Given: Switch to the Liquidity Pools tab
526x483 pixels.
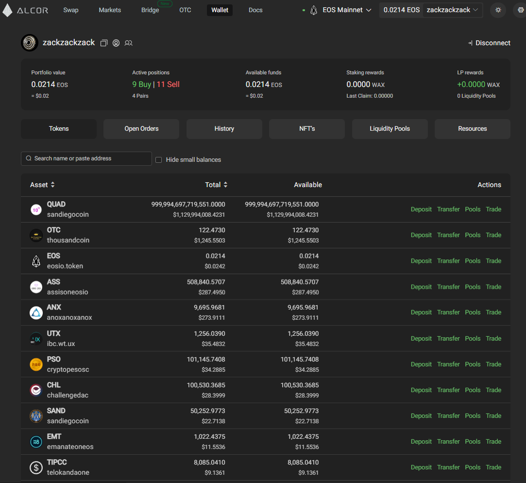Looking at the screenshot, I should pos(390,129).
